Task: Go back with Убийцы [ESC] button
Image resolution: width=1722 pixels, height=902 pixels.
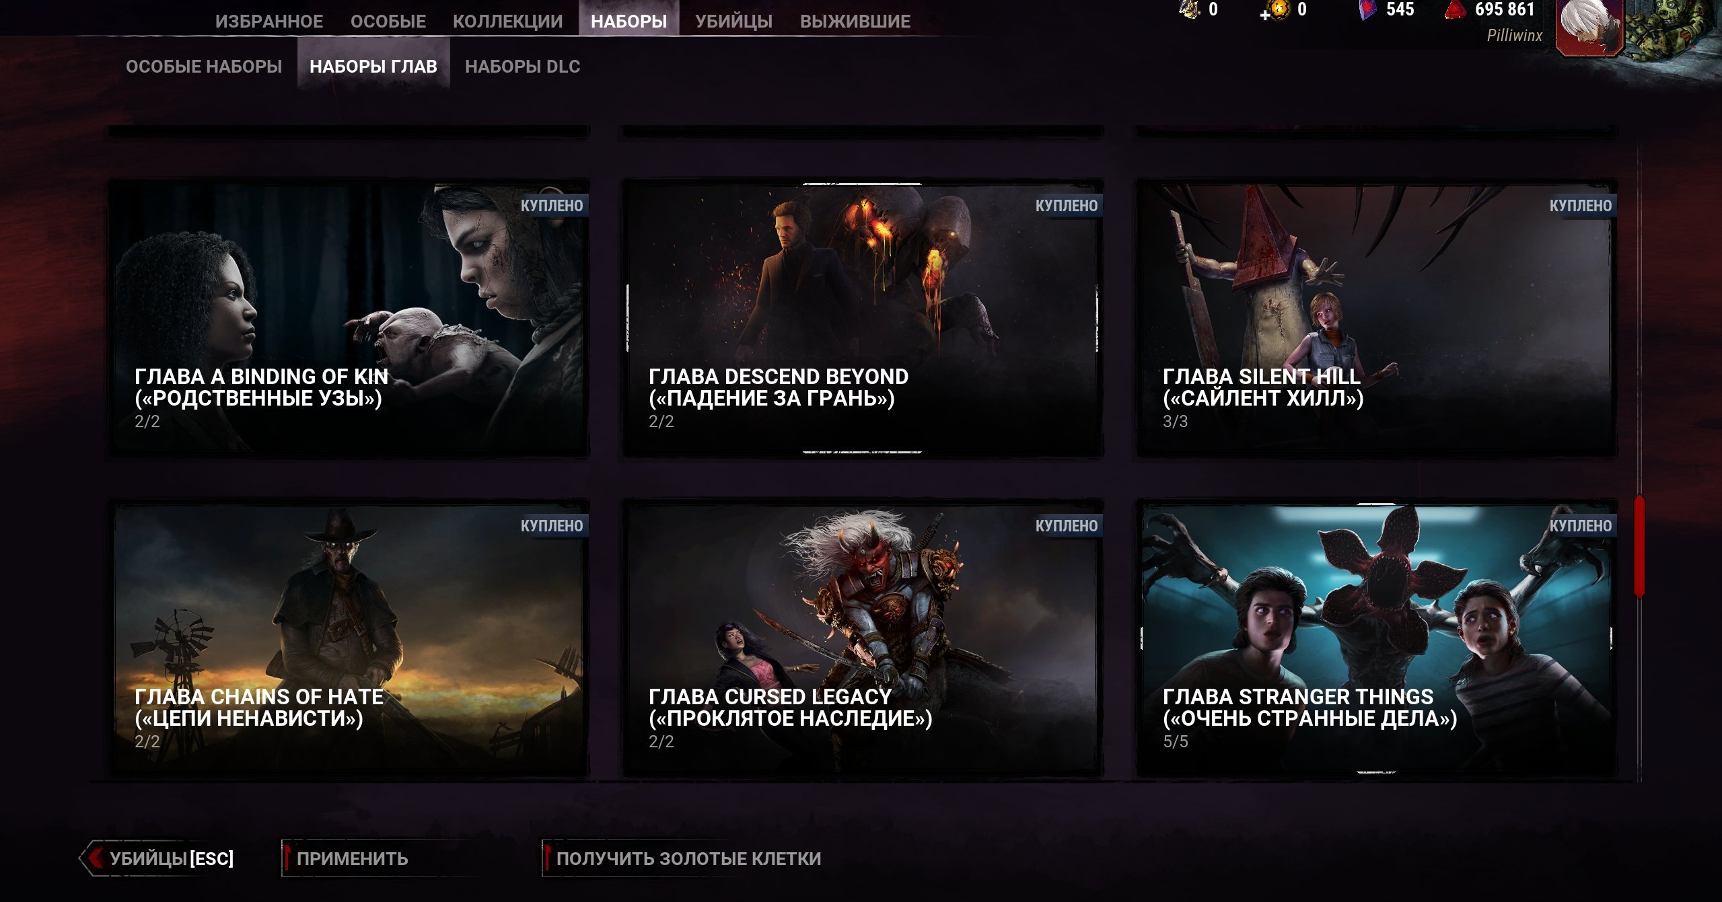Action: tap(171, 858)
